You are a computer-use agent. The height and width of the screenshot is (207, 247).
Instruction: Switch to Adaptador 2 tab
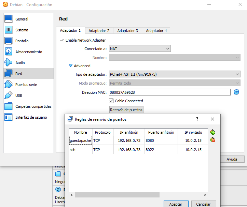pos(99,31)
